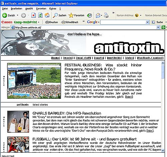
Task: Click [hier!] link in Festival-Business article
Action: [129, 97]
